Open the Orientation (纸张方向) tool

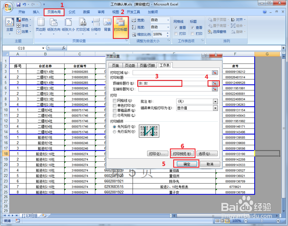[x=54, y=26]
